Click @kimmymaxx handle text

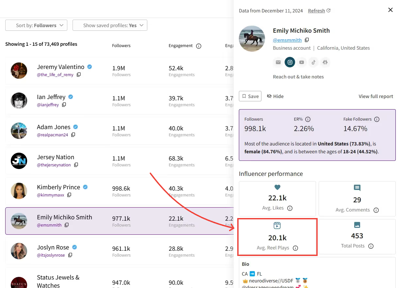50,195
